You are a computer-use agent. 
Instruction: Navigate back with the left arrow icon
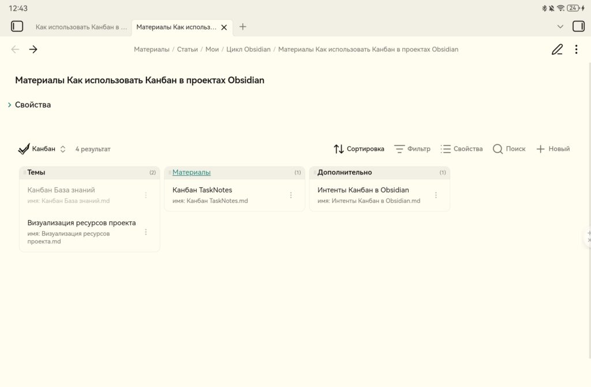pyautogui.click(x=16, y=50)
